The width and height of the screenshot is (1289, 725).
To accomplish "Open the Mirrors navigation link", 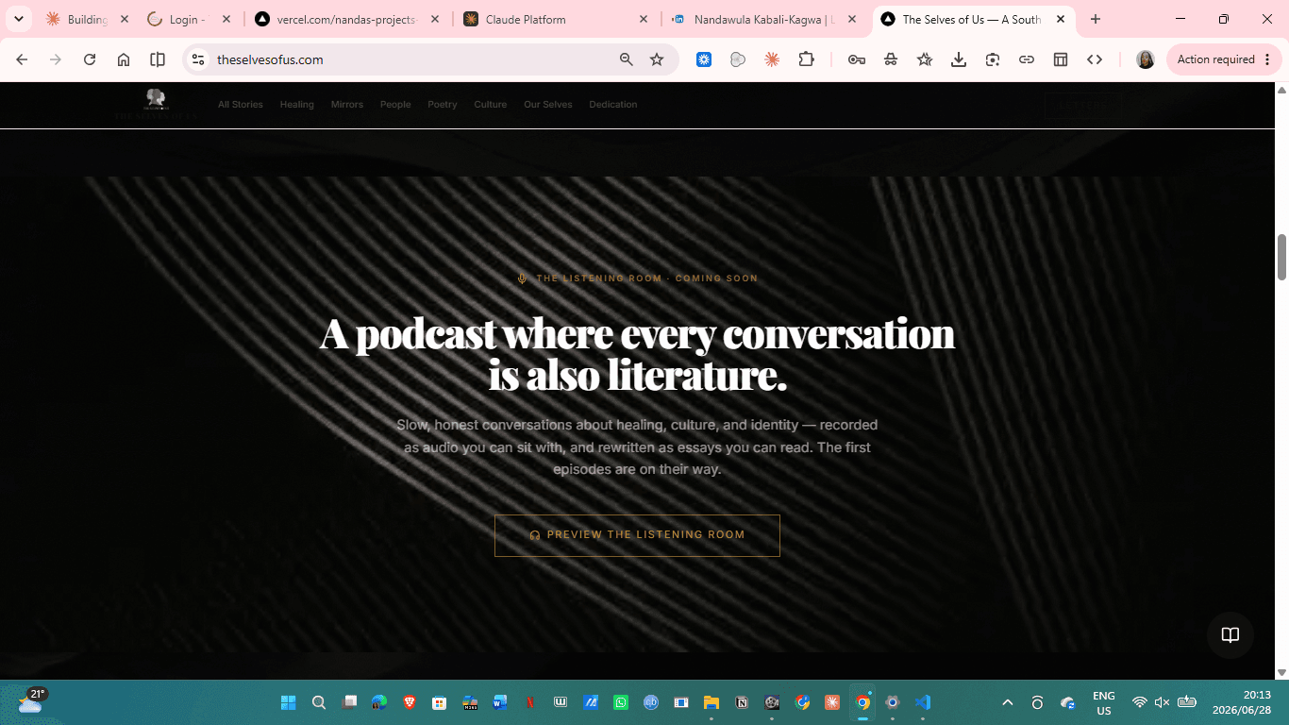I will tap(347, 105).
